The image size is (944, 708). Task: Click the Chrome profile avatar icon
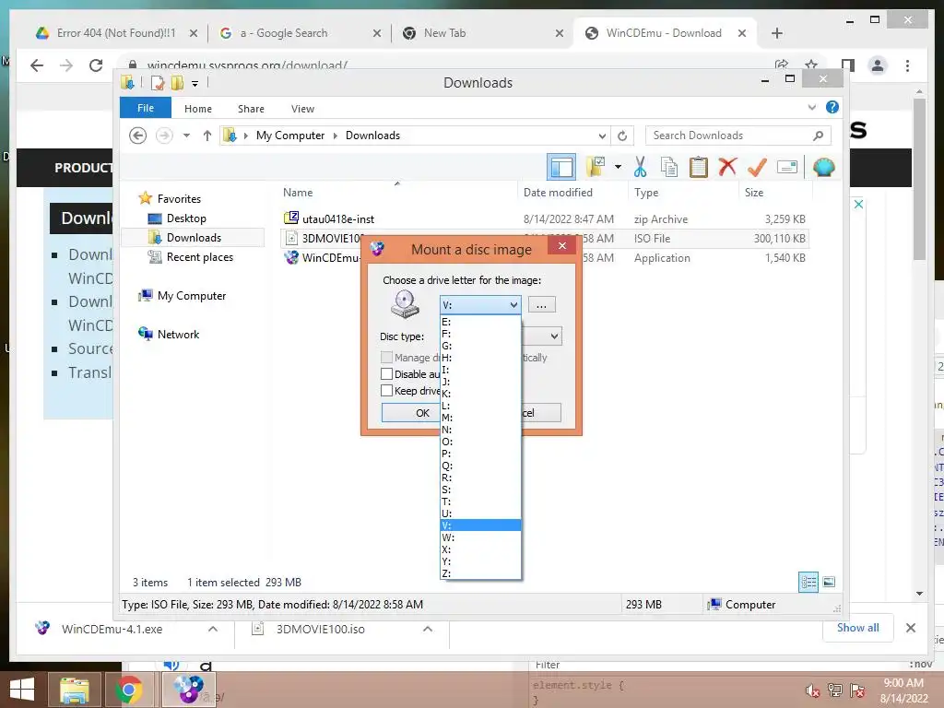click(x=878, y=65)
